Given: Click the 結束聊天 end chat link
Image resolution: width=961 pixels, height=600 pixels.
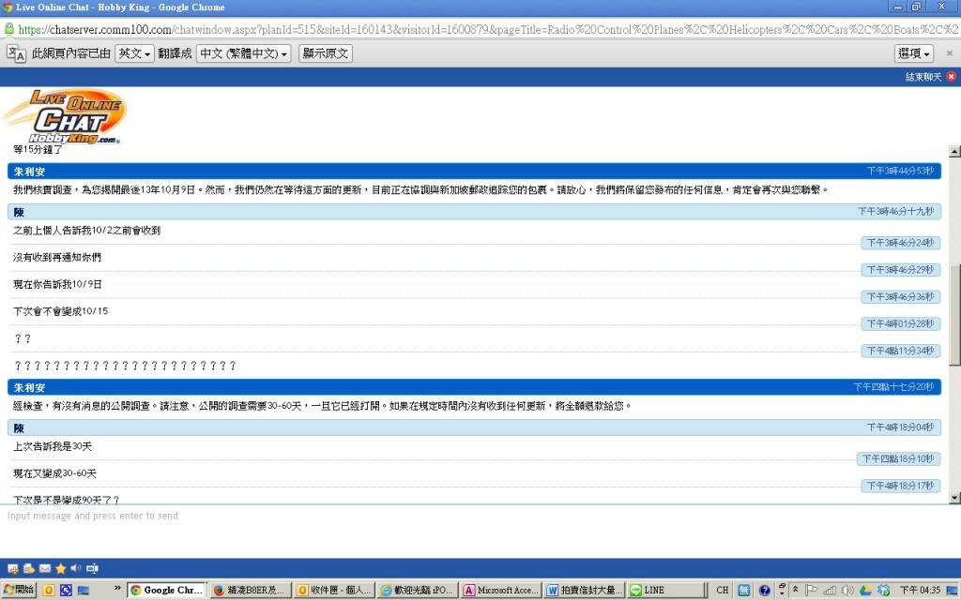Looking at the screenshot, I should click(x=923, y=77).
